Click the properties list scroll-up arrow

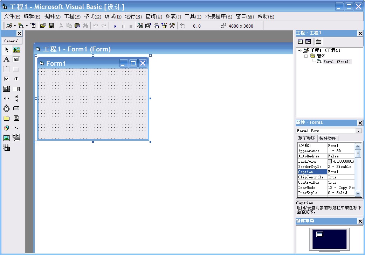point(358,146)
